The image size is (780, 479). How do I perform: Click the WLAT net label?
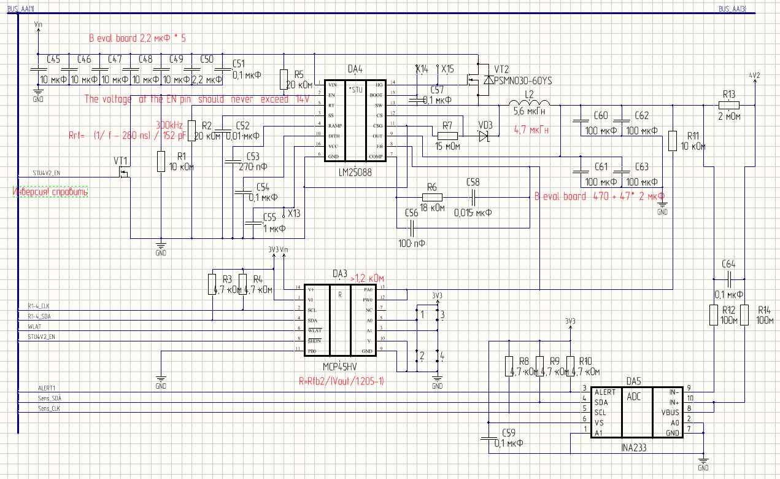coord(34,326)
